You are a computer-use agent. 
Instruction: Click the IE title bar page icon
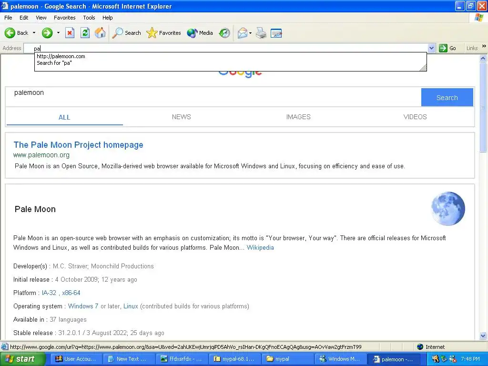click(5, 6)
